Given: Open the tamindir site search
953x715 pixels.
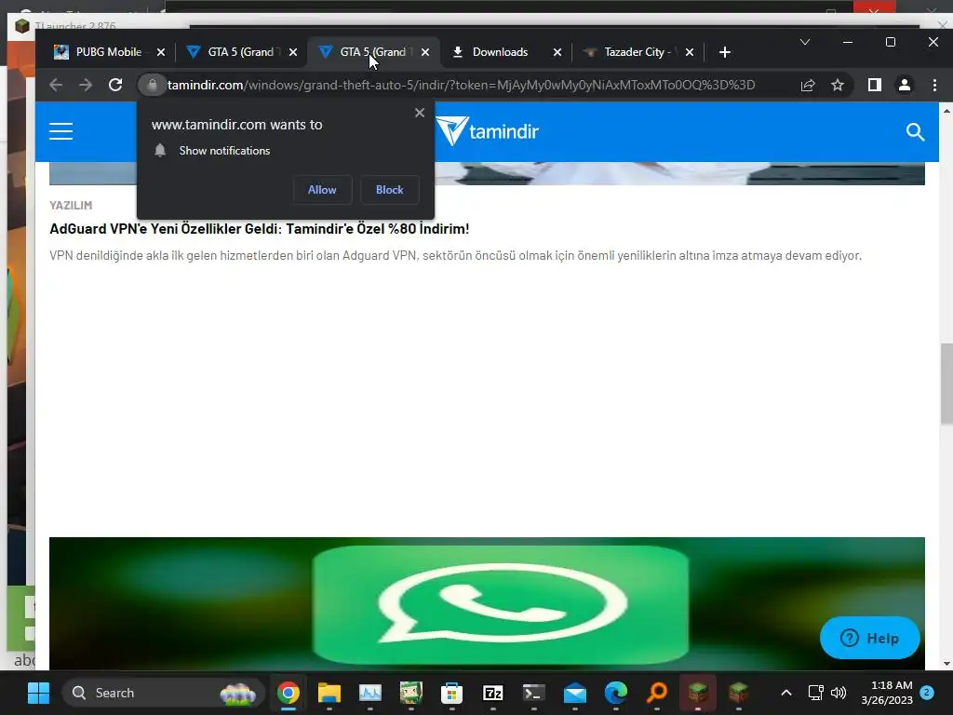Looking at the screenshot, I should (916, 132).
